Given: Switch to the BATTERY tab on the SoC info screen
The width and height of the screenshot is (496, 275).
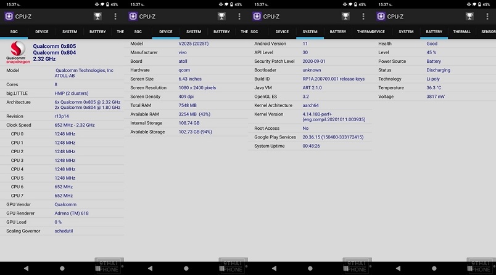Looking at the screenshot, I should [x=97, y=31].
